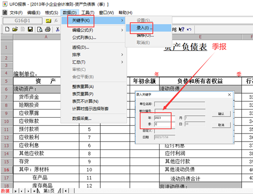Click the 确认 button in the dialog
This screenshot has width=253, height=194.
tap(221, 114)
